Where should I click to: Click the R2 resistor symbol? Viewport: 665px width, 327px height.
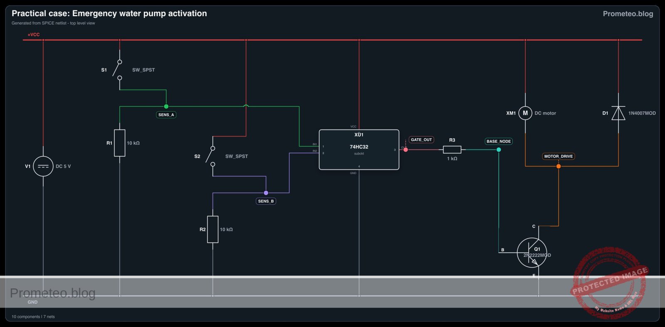(x=213, y=229)
